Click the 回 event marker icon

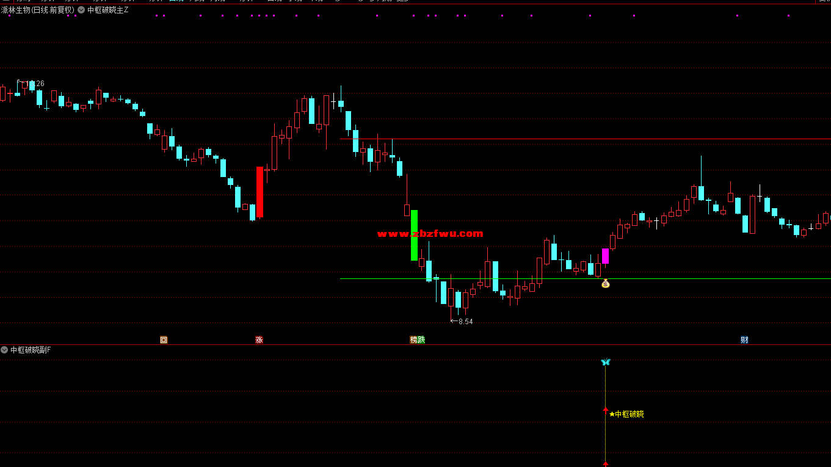point(164,340)
